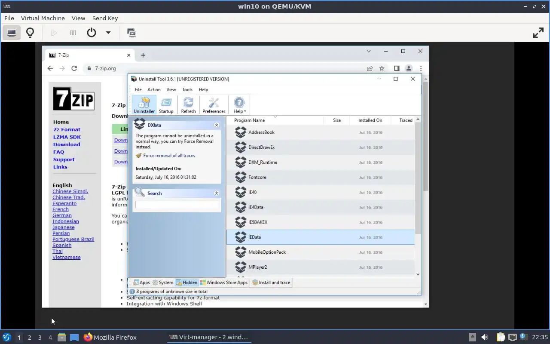Open the Startup toolbar button
Image resolution: width=550 pixels, height=344 pixels.
click(166, 105)
